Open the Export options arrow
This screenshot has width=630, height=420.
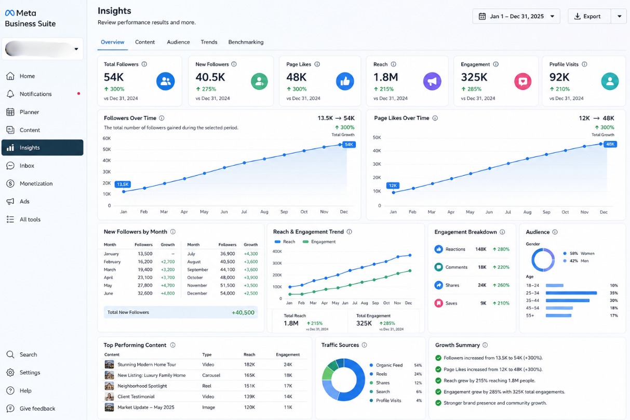(619, 16)
